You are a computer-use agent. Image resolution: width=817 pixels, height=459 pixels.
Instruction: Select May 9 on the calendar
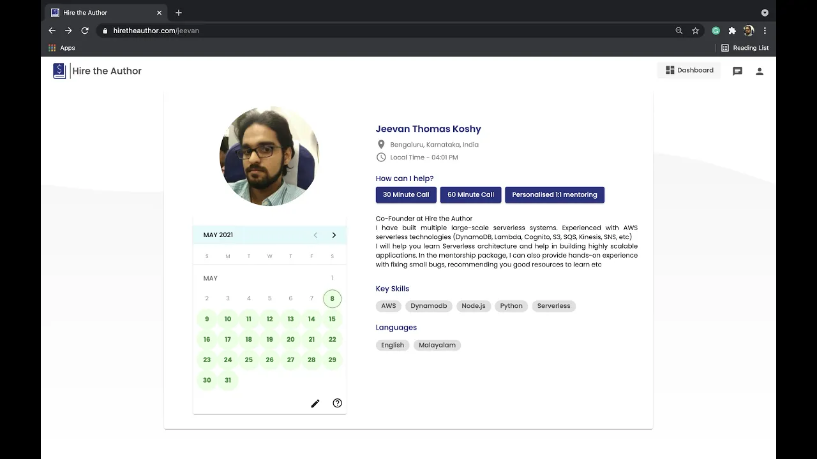[207, 319]
